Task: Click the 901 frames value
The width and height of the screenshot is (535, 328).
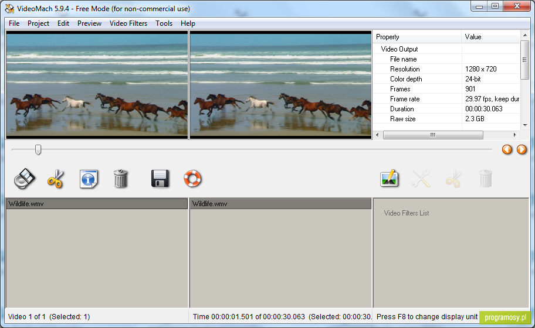Action: (470, 89)
